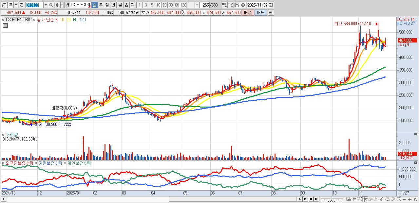Screen dimensions: 419x203
Task: Click the 매도 sell button
Action: 260,12
